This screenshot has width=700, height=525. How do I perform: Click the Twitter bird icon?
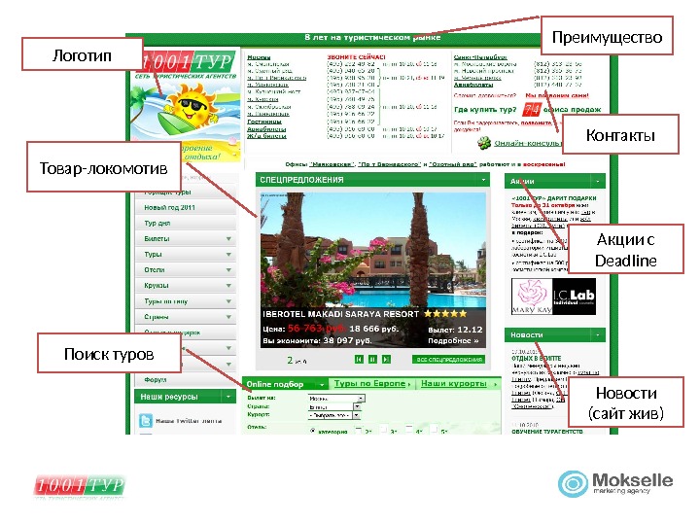click(146, 421)
